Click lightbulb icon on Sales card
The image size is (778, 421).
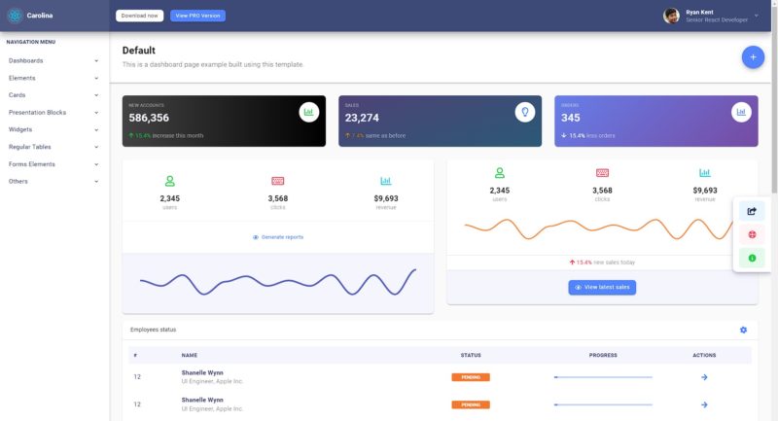525,112
